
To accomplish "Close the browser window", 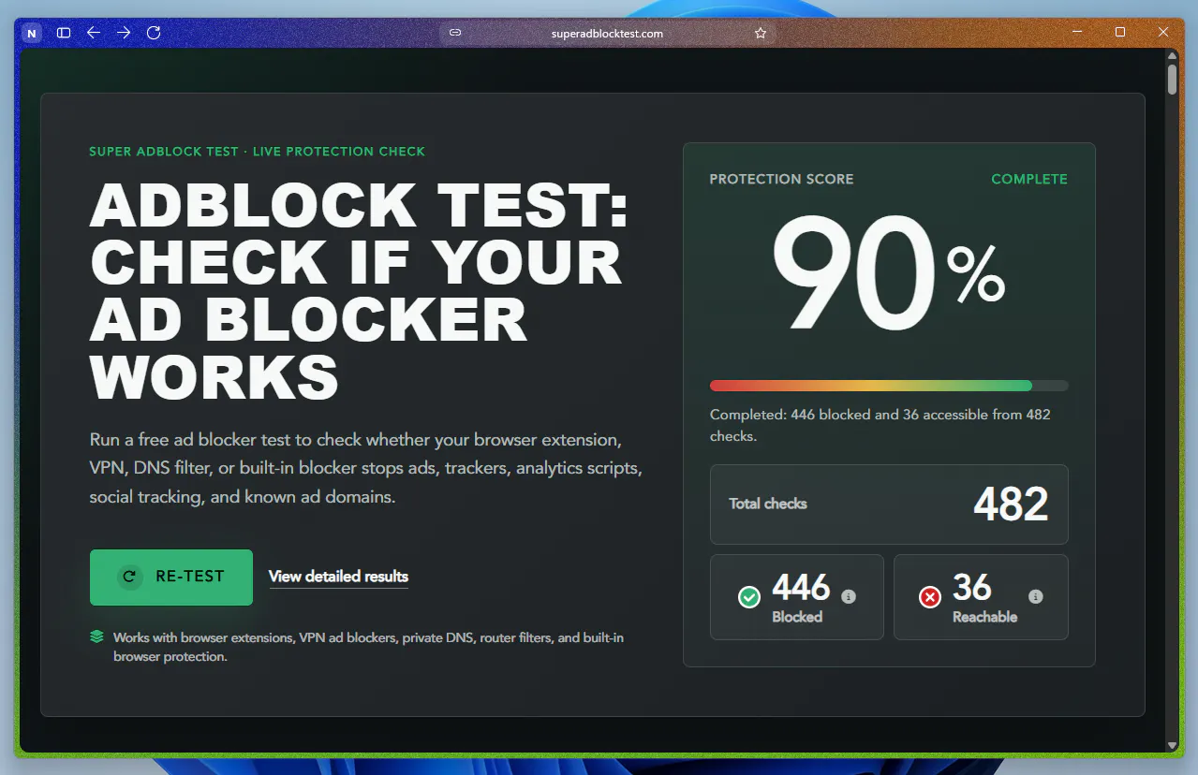I will point(1163,32).
